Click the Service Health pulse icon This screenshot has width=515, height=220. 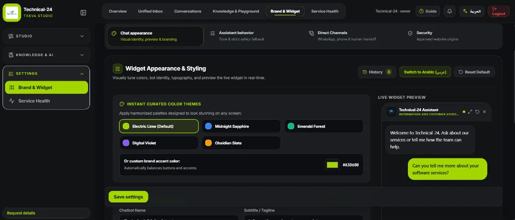coord(12,101)
